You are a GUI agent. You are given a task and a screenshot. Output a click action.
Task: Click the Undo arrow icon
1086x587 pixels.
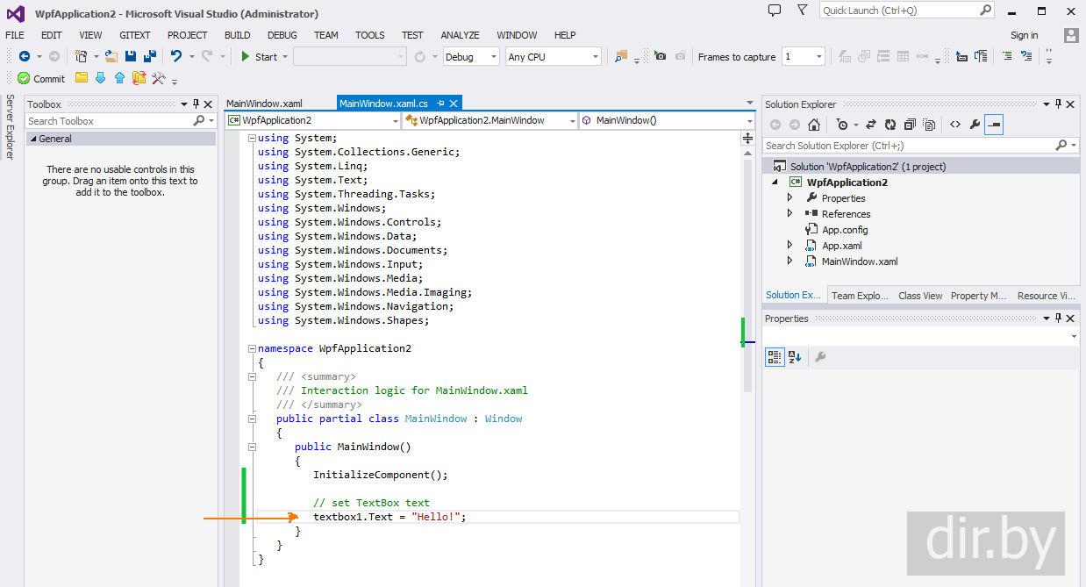coord(176,56)
